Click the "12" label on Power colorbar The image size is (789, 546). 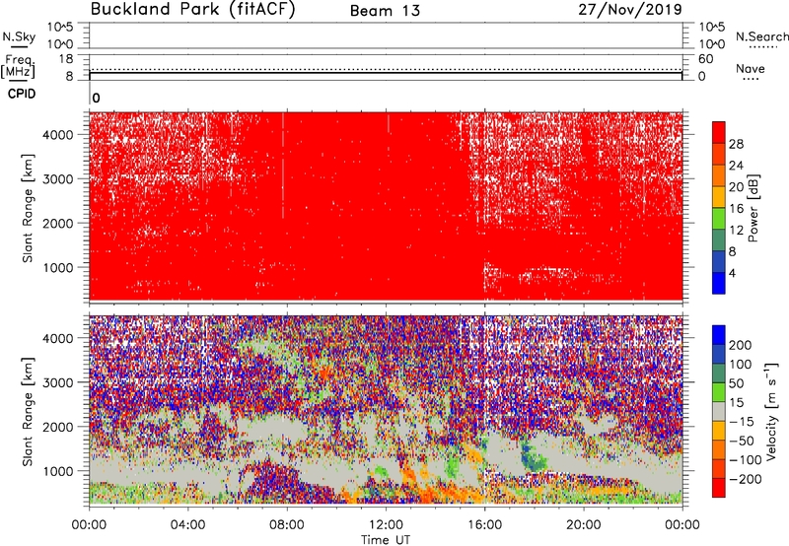click(x=736, y=231)
